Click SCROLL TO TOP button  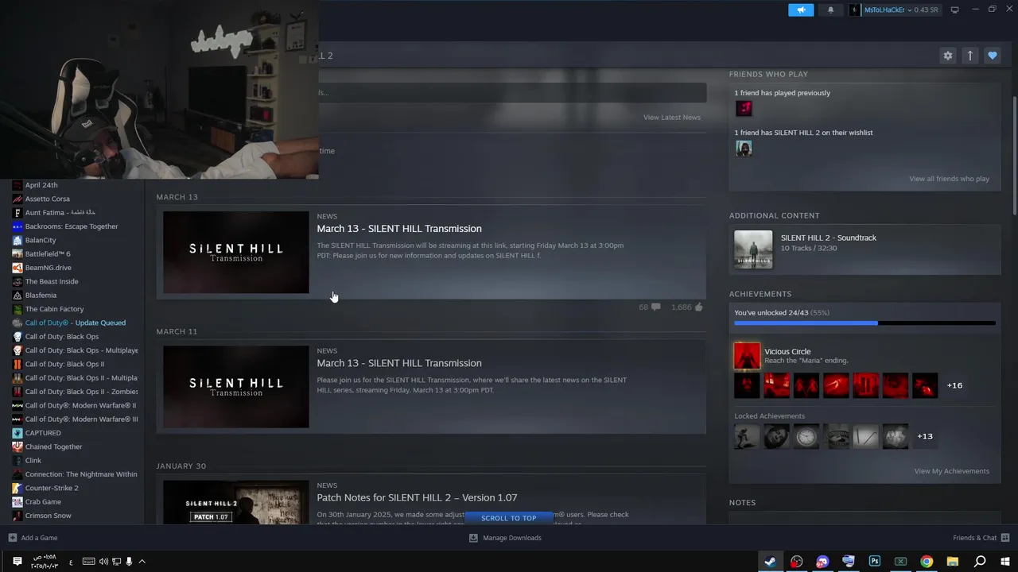click(x=508, y=518)
